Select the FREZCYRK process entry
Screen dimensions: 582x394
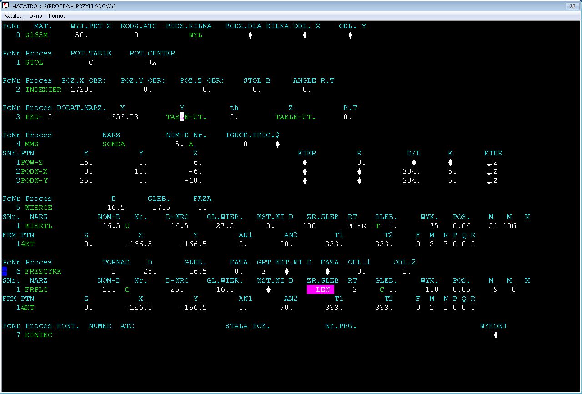[43, 271]
